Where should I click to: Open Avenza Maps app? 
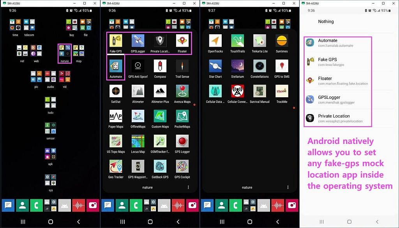[182, 91]
